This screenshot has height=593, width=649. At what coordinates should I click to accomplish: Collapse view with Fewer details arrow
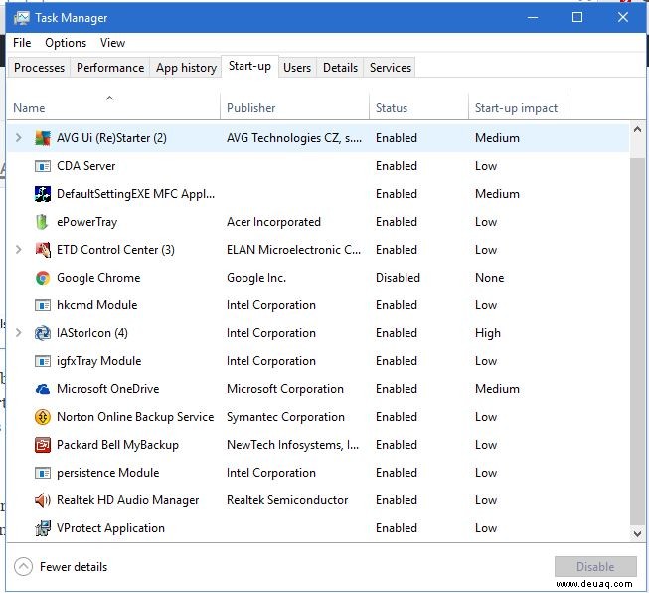coord(23,566)
